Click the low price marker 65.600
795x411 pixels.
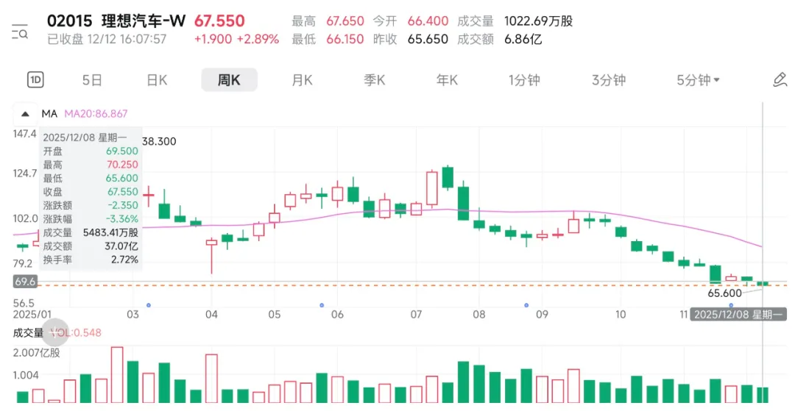pyautogui.click(x=724, y=293)
